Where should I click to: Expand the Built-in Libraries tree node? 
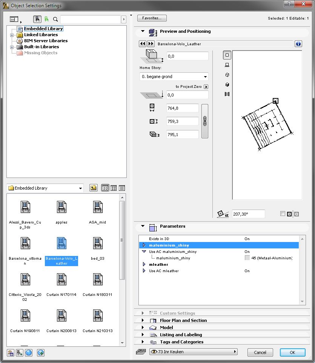(12, 47)
